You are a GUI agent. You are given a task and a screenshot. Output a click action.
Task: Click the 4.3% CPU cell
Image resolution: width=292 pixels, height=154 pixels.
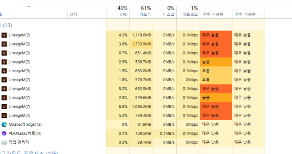click(118, 35)
